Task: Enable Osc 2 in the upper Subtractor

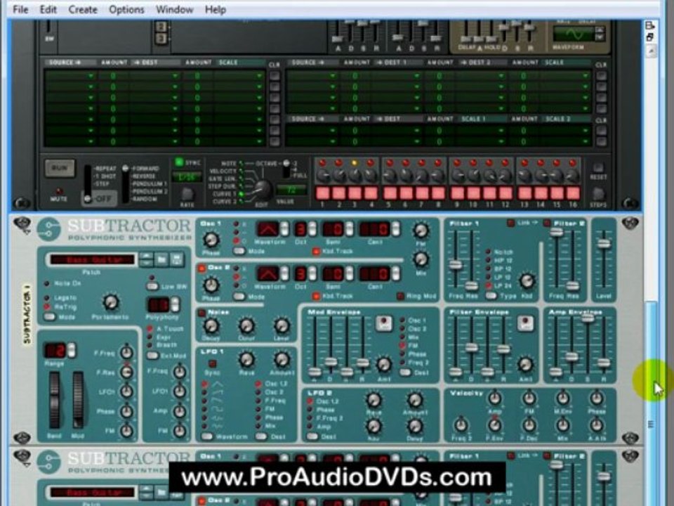Action: (x=201, y=268)
